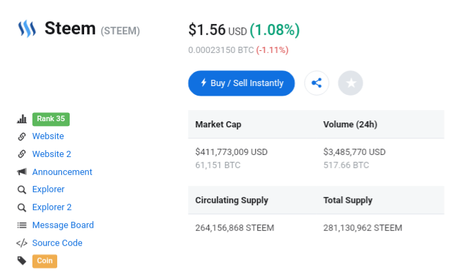Click the chain link icon beside Website
Viewport: 471px width, 272px height.
click(x=21, y=136)
